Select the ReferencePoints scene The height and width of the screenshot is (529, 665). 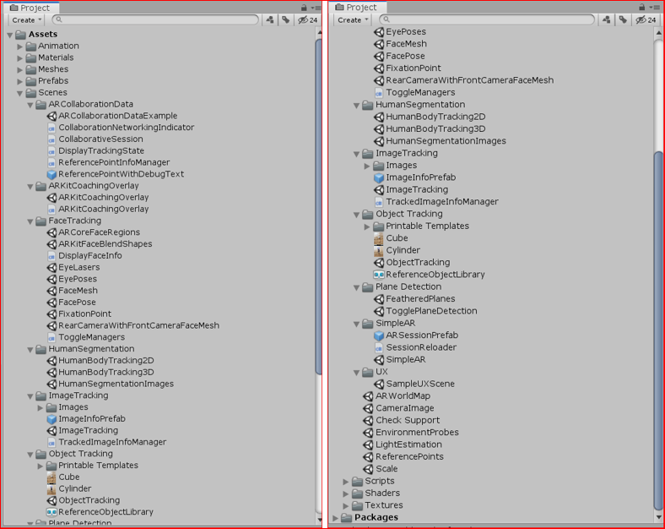point(408,457)
